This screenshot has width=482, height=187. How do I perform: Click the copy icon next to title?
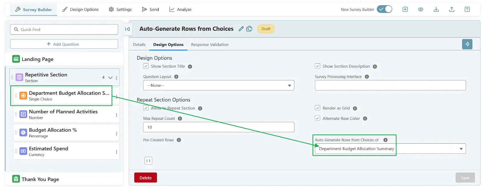[x=249, y=29]
